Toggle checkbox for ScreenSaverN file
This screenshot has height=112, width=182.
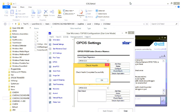click(x=36, y=50)
